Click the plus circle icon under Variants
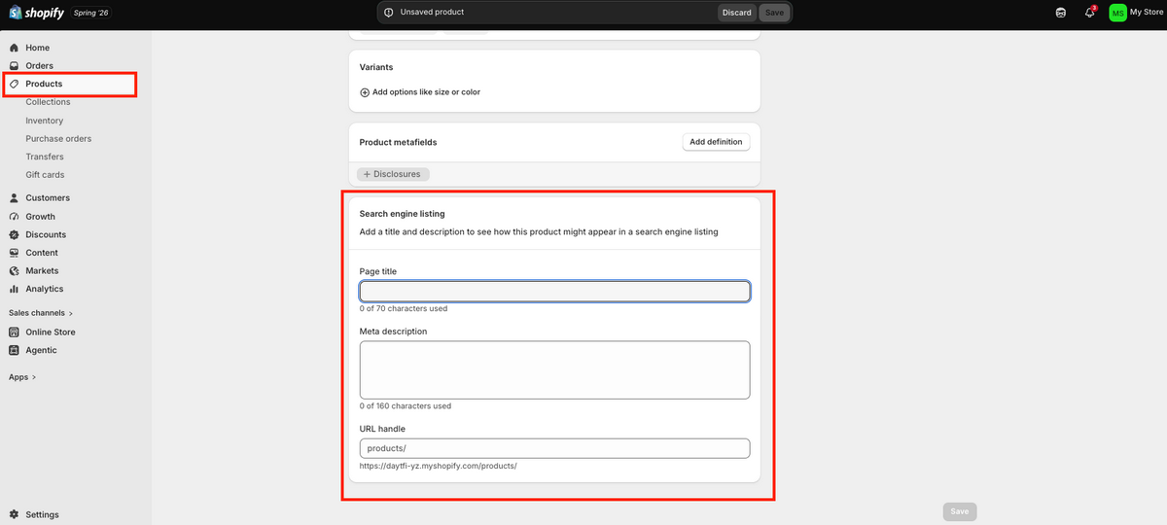This screenshot has height=525, width=1167. [x=365, y=92]
